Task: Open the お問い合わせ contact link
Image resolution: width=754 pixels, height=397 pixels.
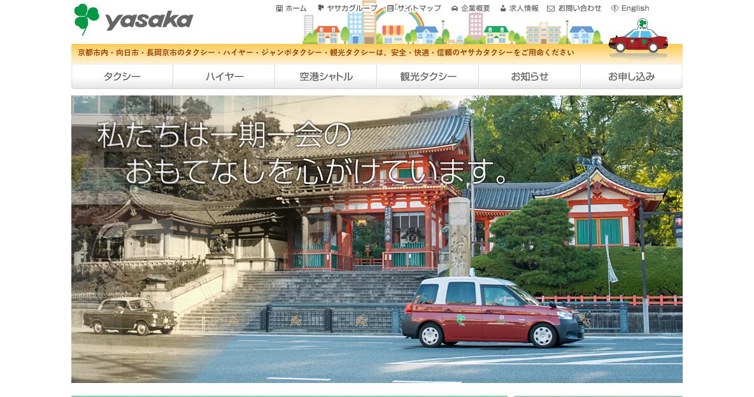Action: pos(580,8)
